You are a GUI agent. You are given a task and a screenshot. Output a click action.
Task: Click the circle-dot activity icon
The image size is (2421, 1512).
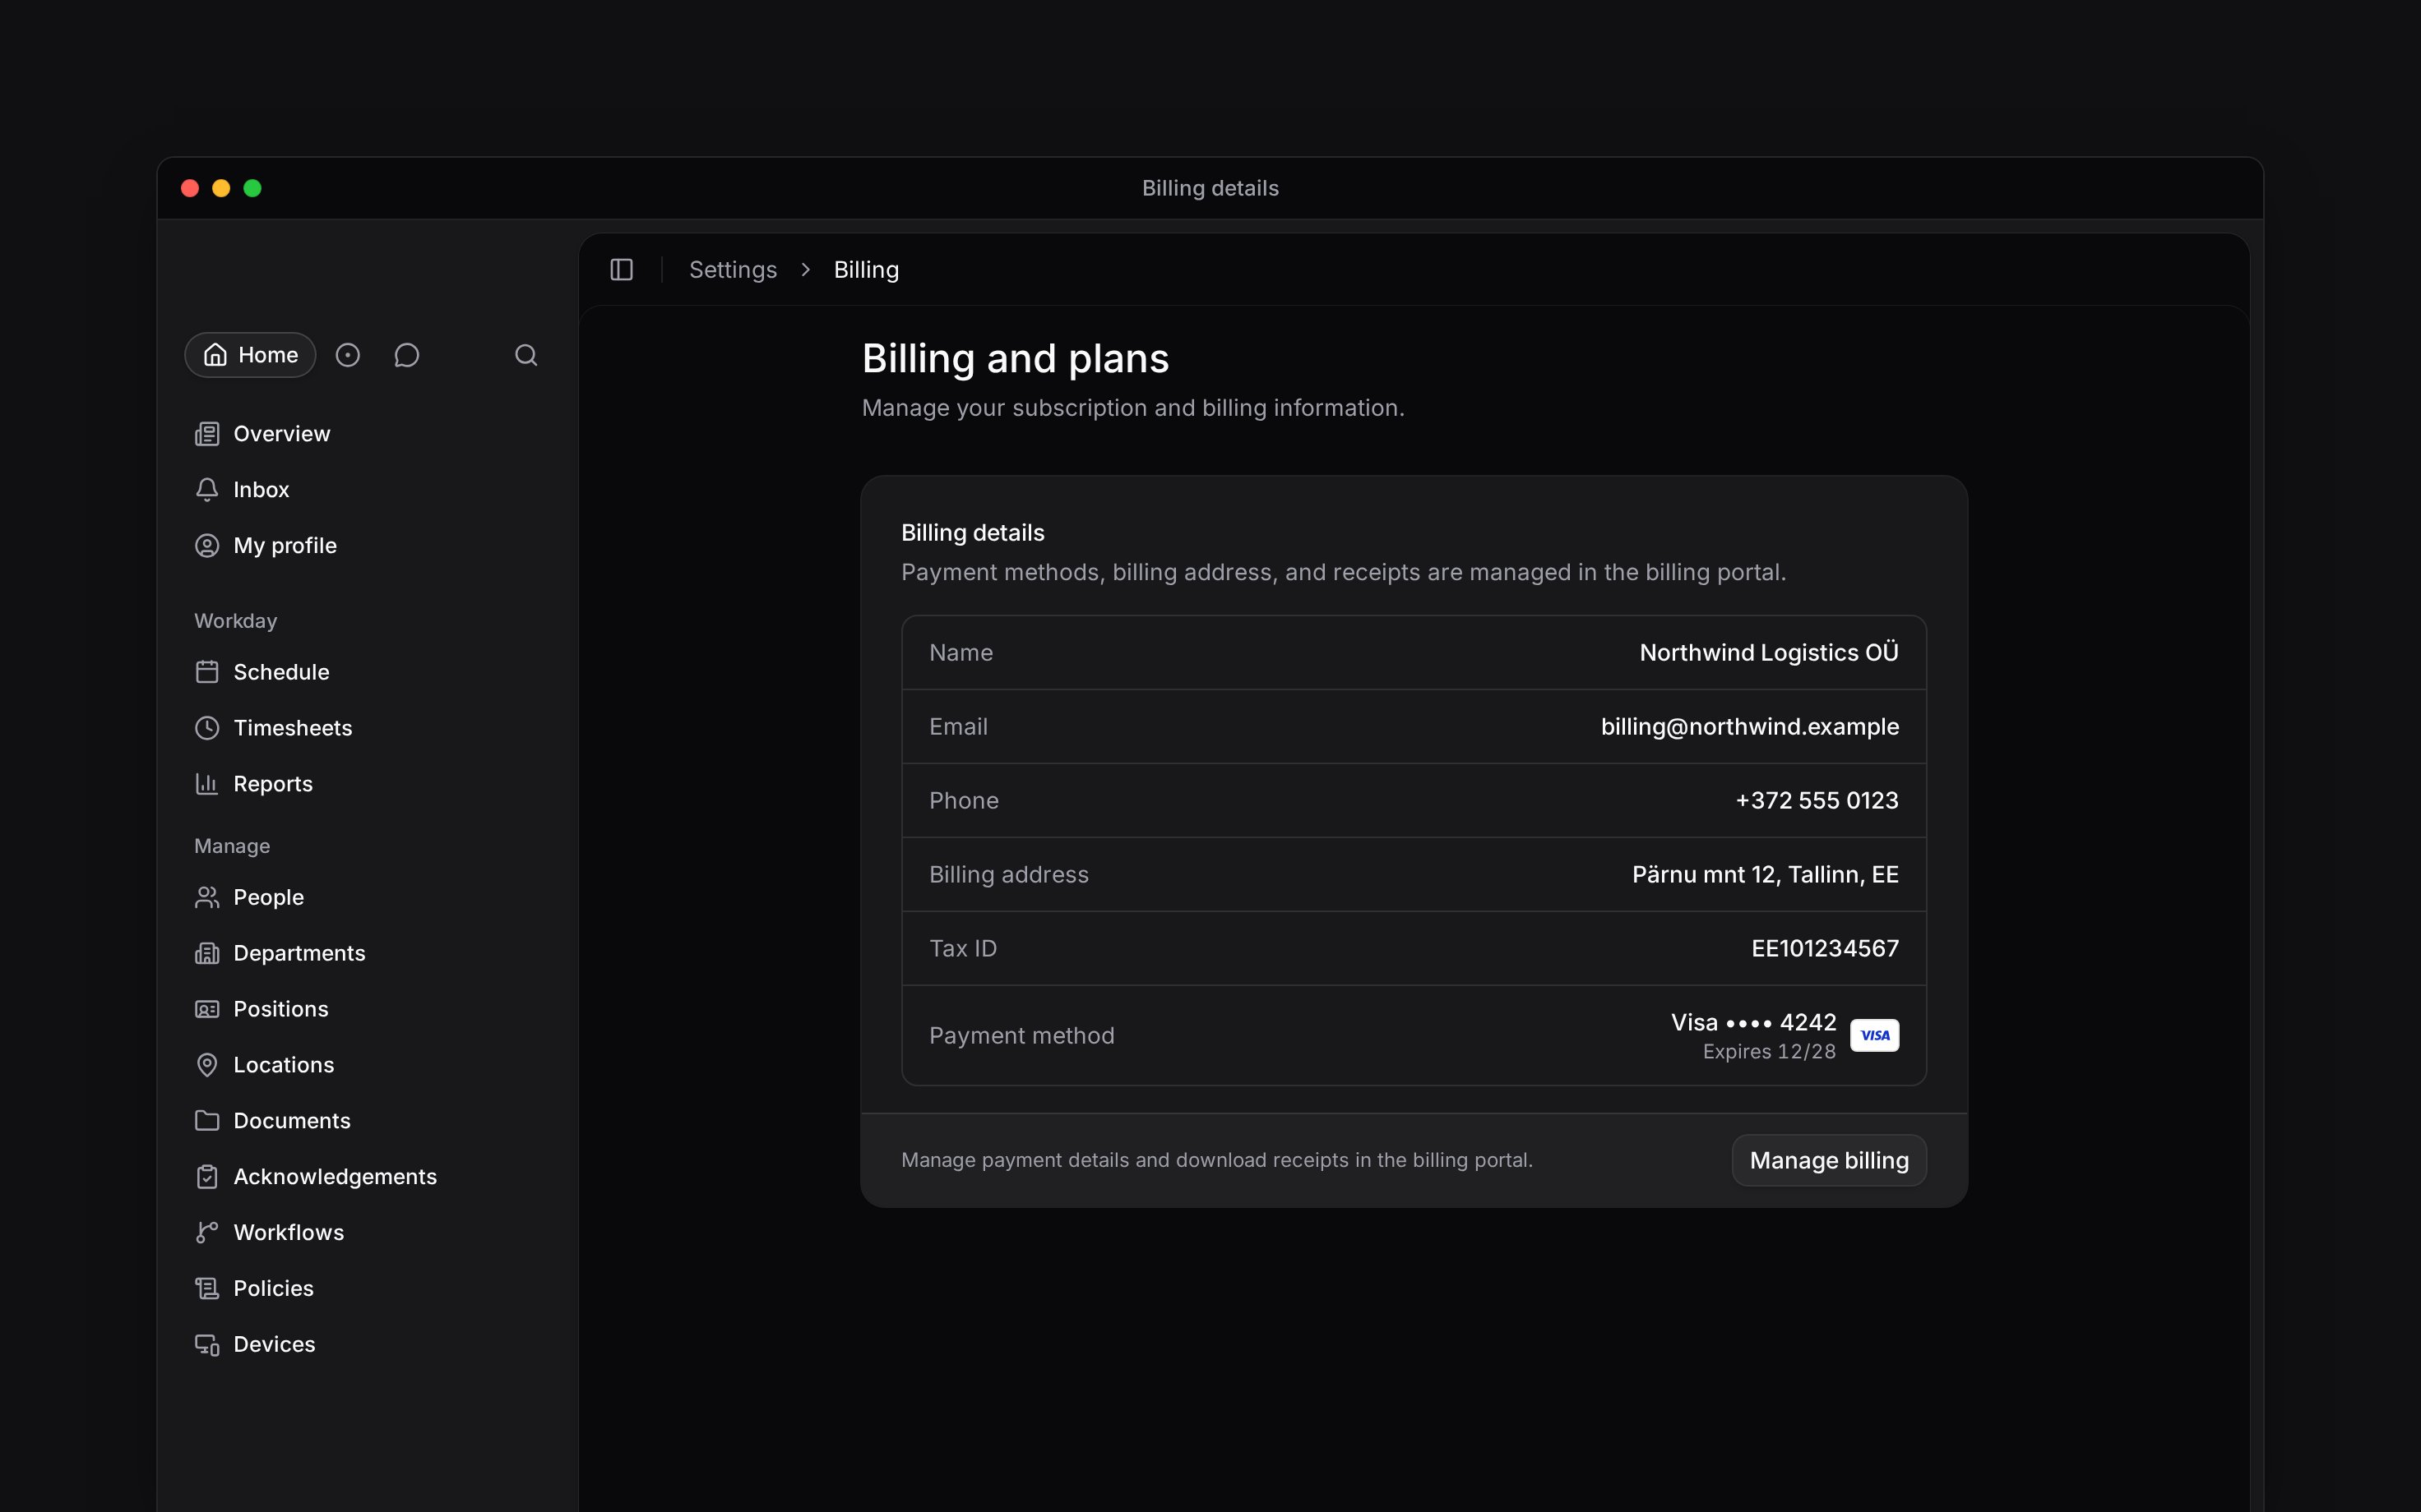coord(347,355)
